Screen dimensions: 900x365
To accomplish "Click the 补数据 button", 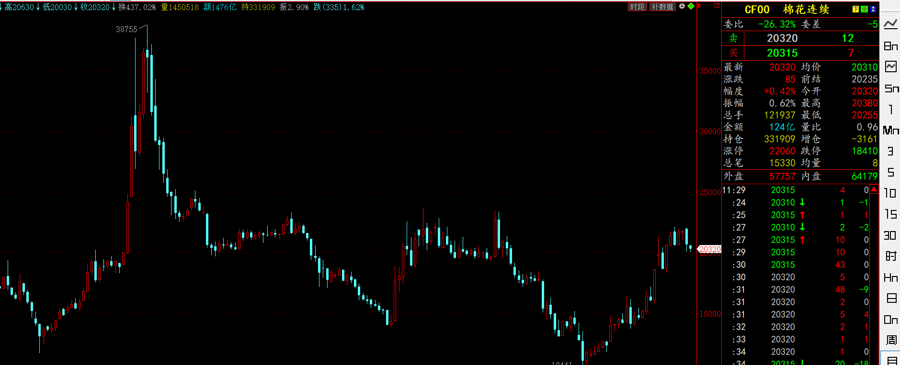I will point(662,7).
